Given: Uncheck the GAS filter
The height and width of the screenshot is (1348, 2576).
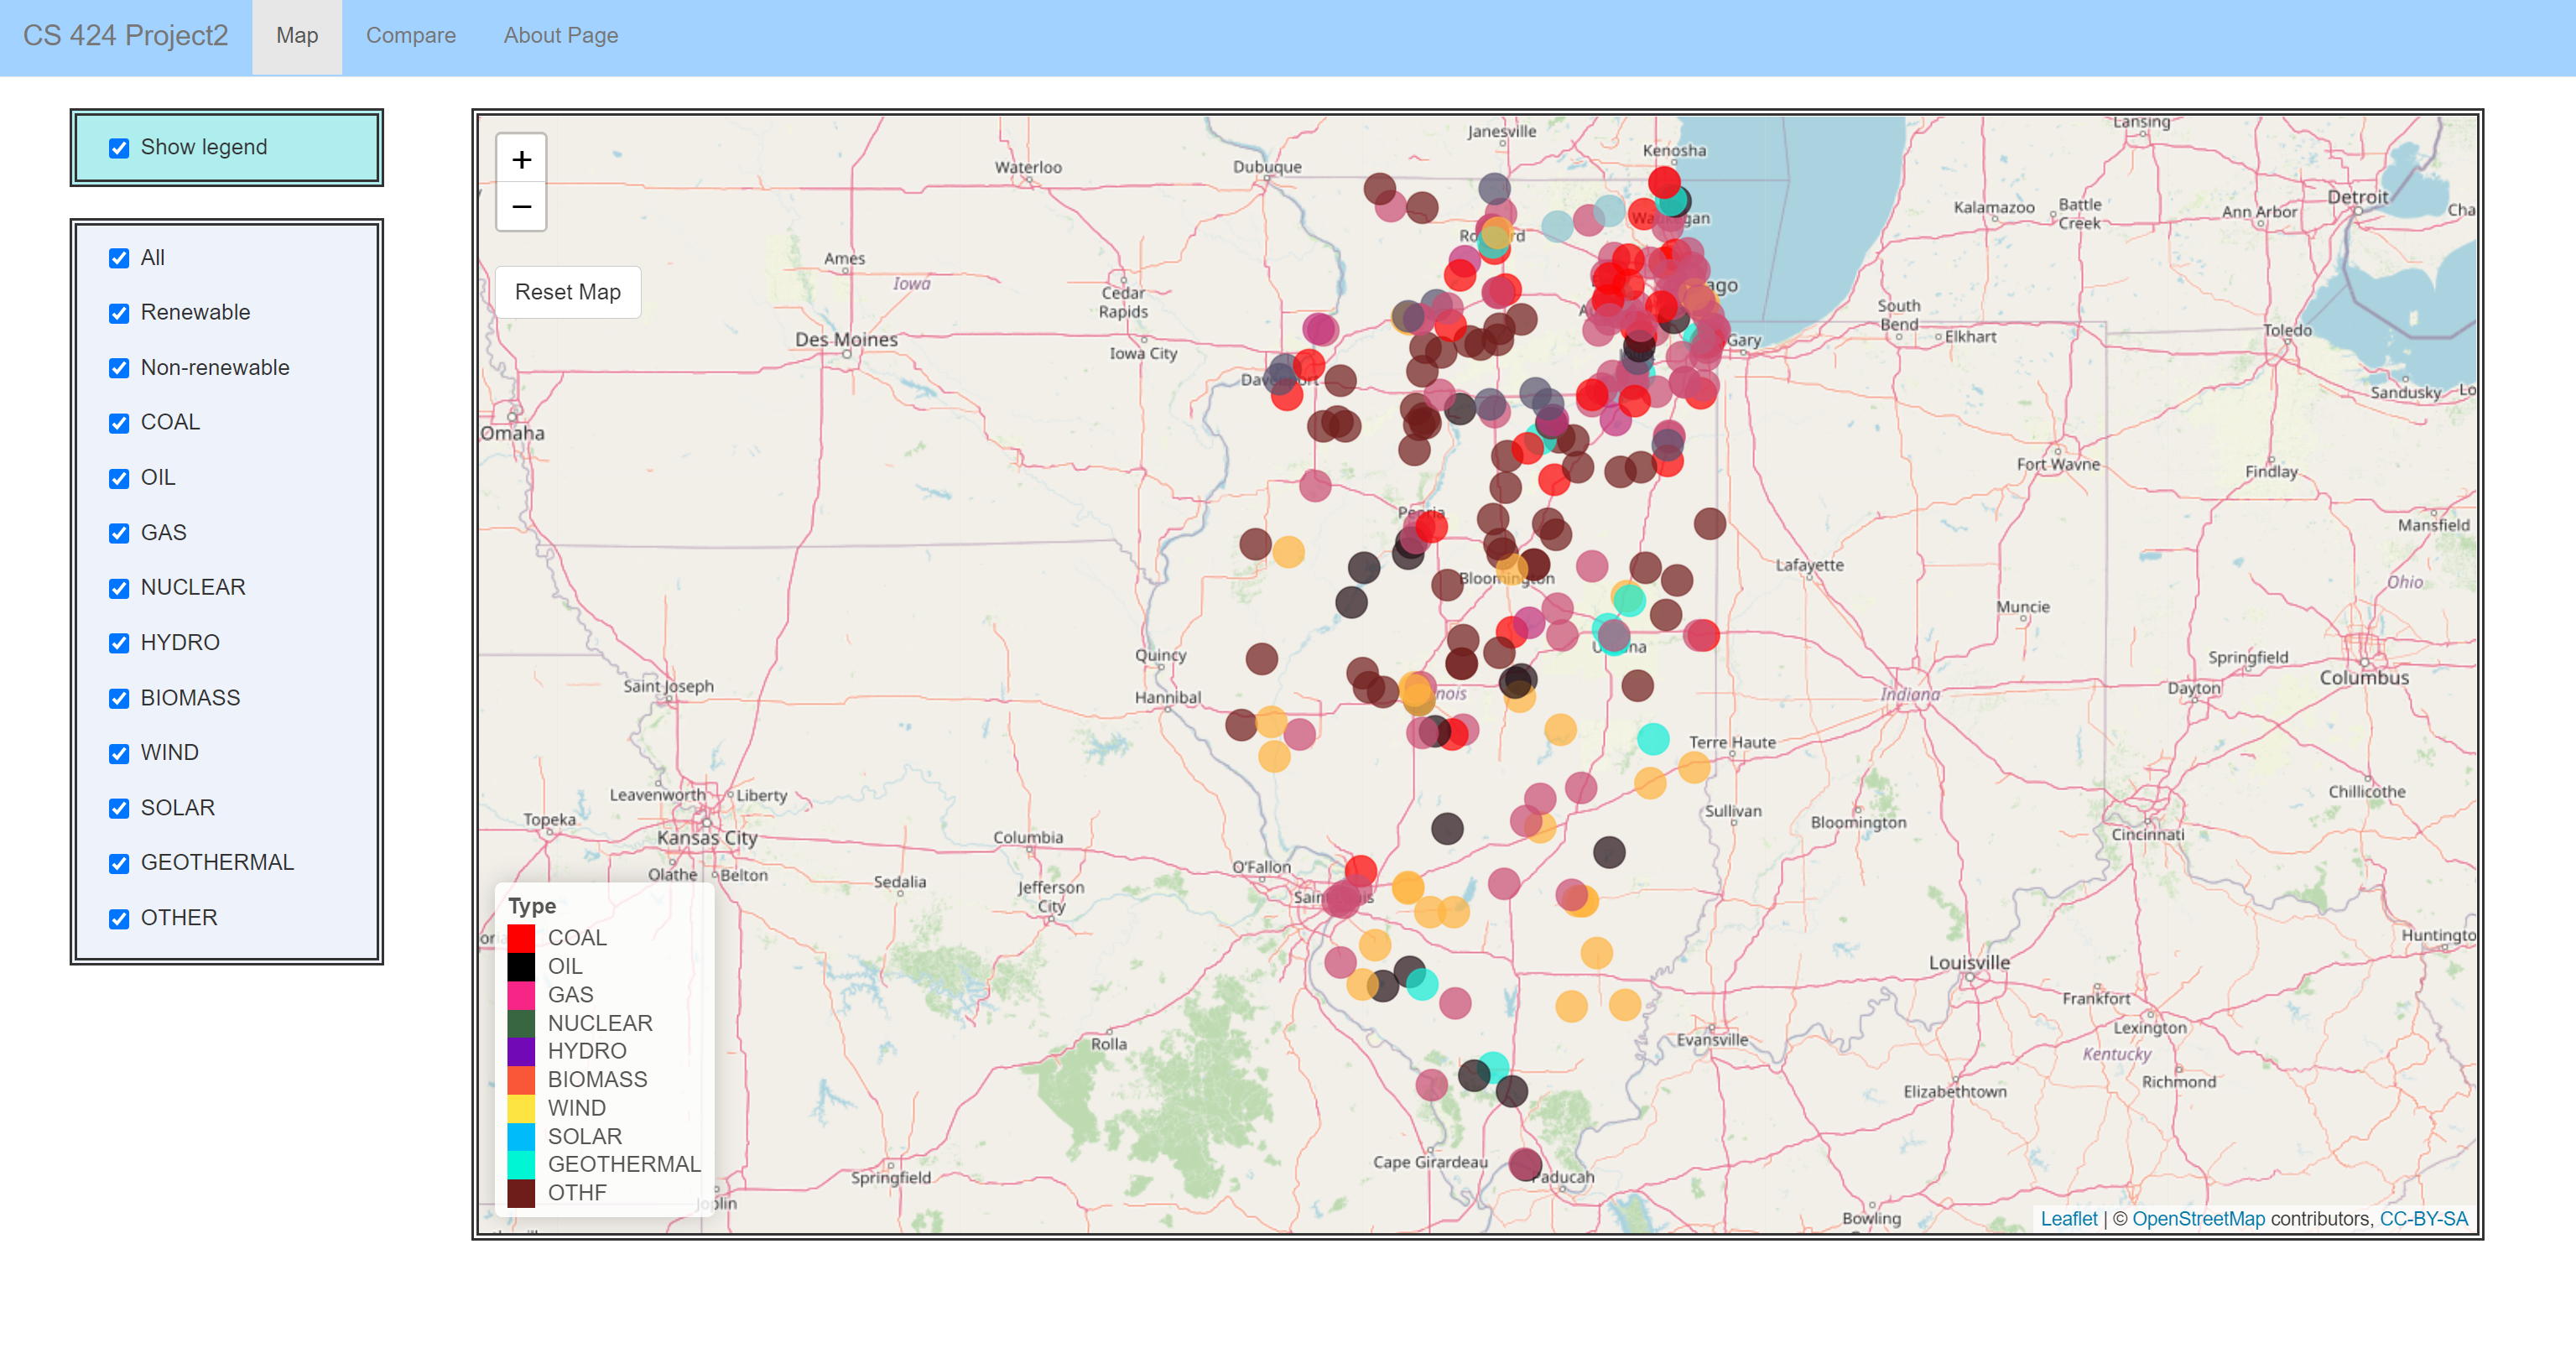Looking at the screenshot, I should pos(119,533).
